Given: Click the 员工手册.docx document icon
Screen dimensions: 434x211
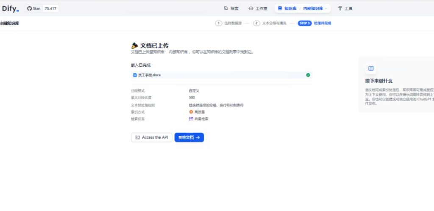Looking at the screenshot, I should point(135,75).
